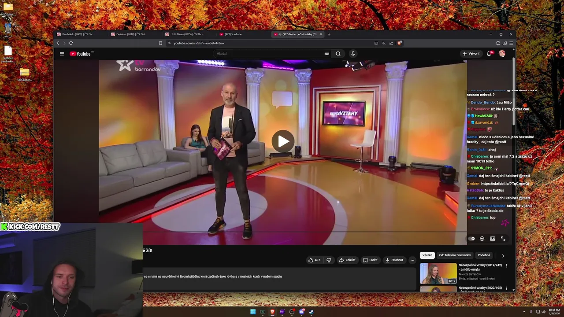Viewport: 564px width, 317px height.
Task: Open Steam from the taskbar
Action: tap(311, 312)
